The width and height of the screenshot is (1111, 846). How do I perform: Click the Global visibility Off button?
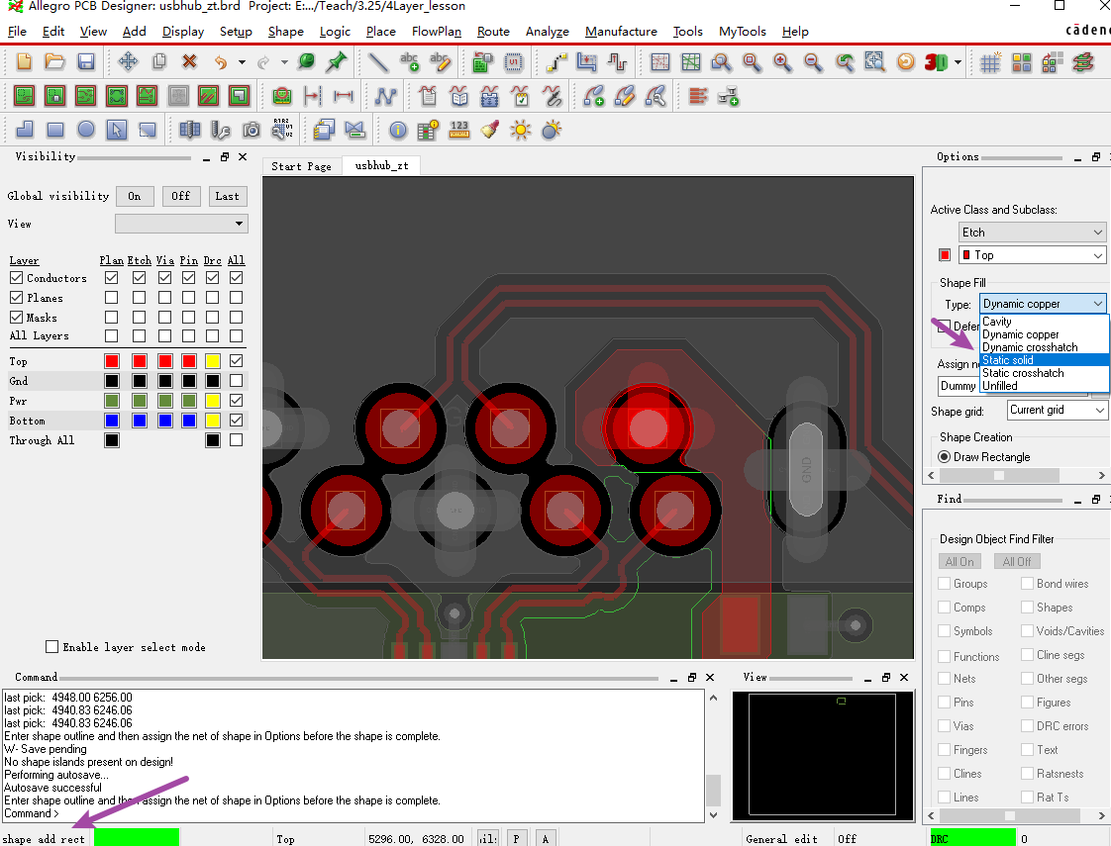pos(180,196)
